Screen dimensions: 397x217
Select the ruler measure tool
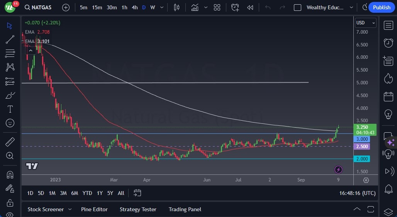coord(10,142)
